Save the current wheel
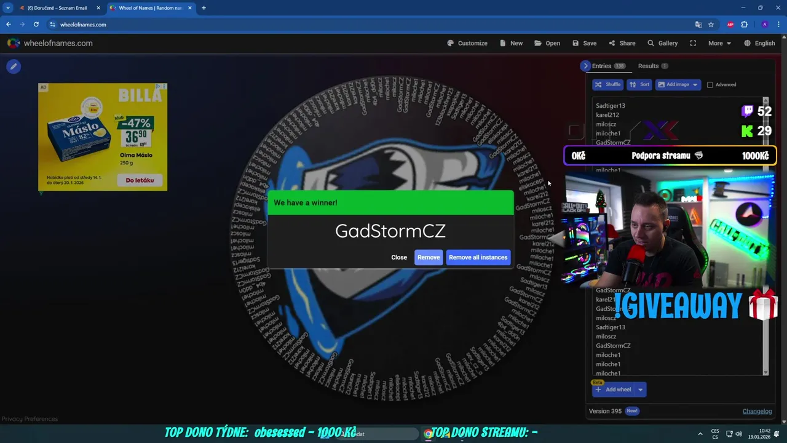 pyautogui.click(x=584, y=43)
